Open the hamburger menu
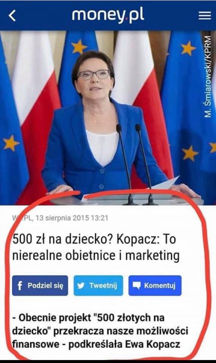 pyautogui.click(x=204, y=16)
